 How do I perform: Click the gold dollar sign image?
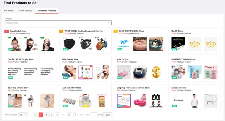[156, 72]
